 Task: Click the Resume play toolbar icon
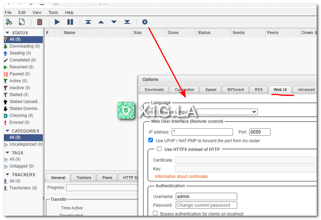click(57, 22)
